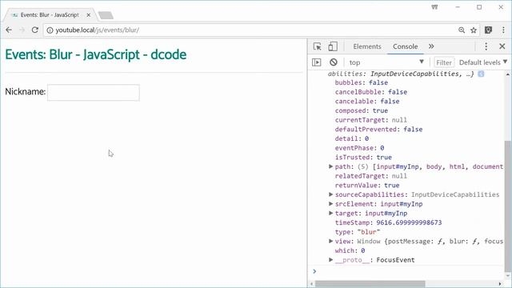Click the which: 0 property
The image size is (512, 288).
pyautogui.click(x=350, y=250)
